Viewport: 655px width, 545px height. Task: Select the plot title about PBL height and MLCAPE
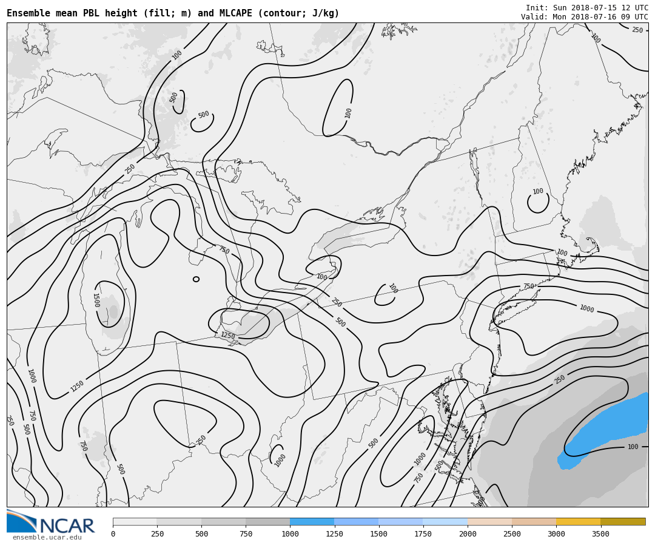[173, 13]
